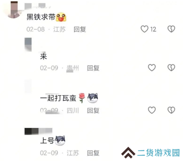Screen dimensions: 183x161
Task: Reply to the 黑铁求带 comment from 江苏
Action: (x=80, y=29)
